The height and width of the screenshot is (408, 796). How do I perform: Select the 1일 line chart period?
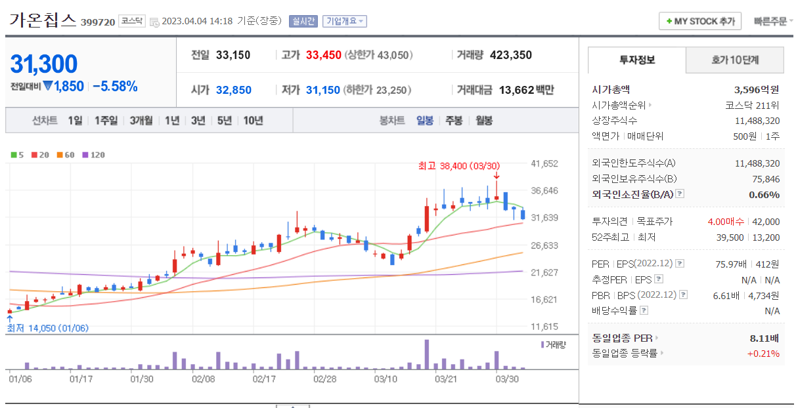[75, 121]
